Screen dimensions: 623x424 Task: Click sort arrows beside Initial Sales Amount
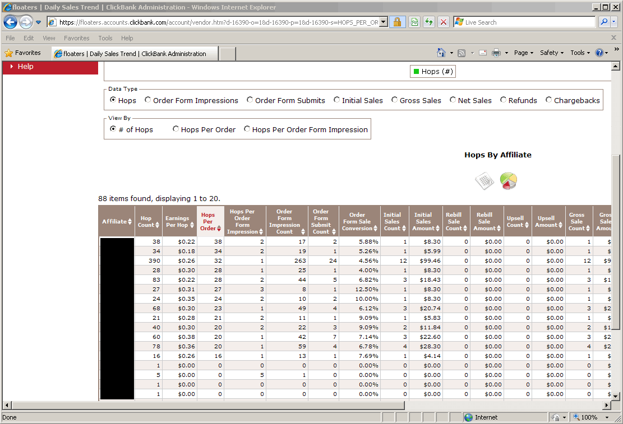point(437,229)
